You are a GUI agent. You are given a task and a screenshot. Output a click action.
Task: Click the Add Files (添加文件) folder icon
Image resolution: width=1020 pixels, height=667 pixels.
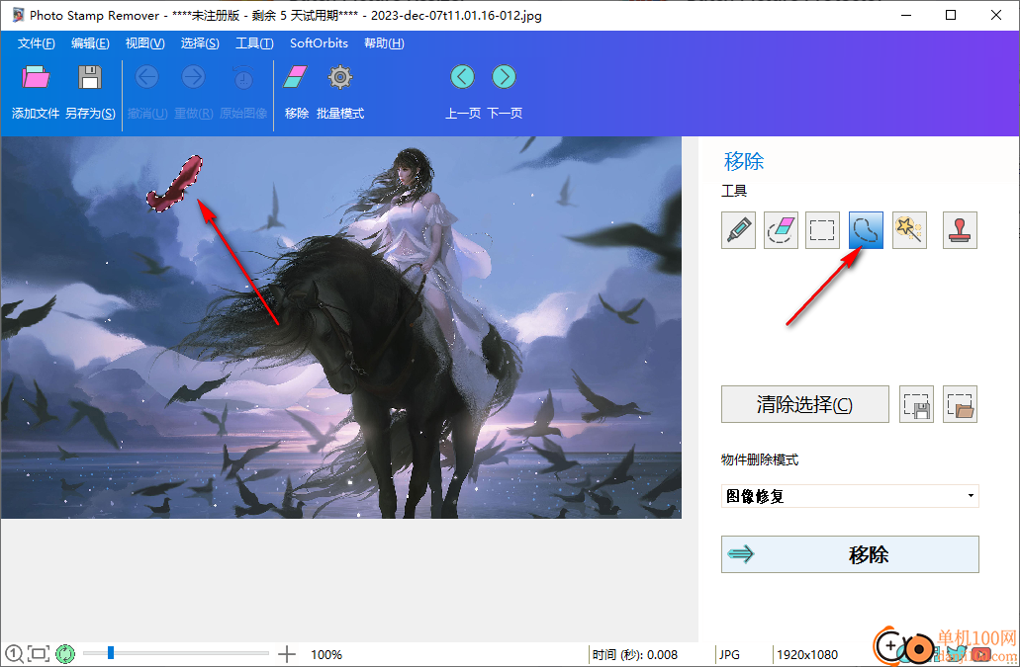pos(36,77)
